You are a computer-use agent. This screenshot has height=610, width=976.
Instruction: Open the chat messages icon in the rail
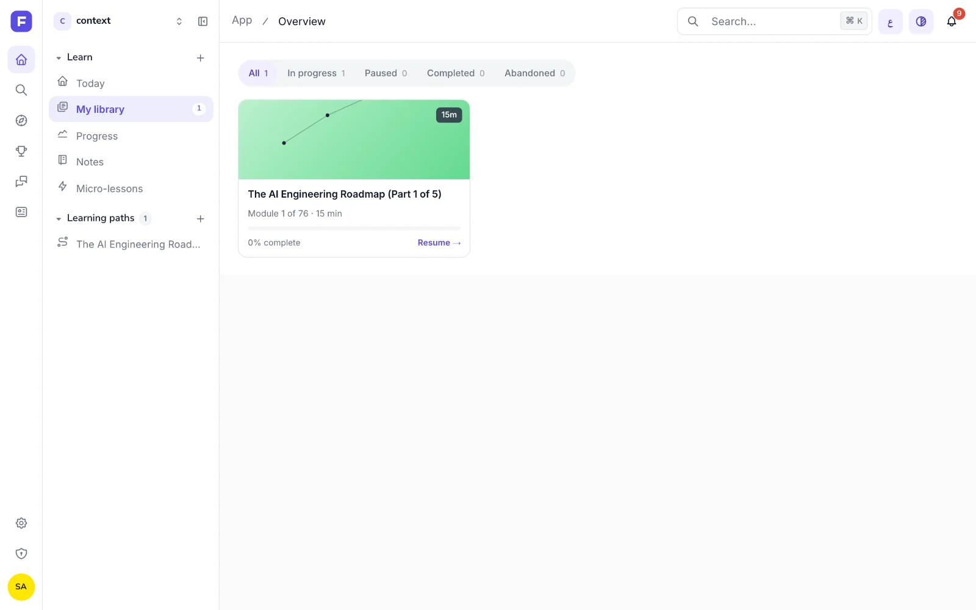21,182
